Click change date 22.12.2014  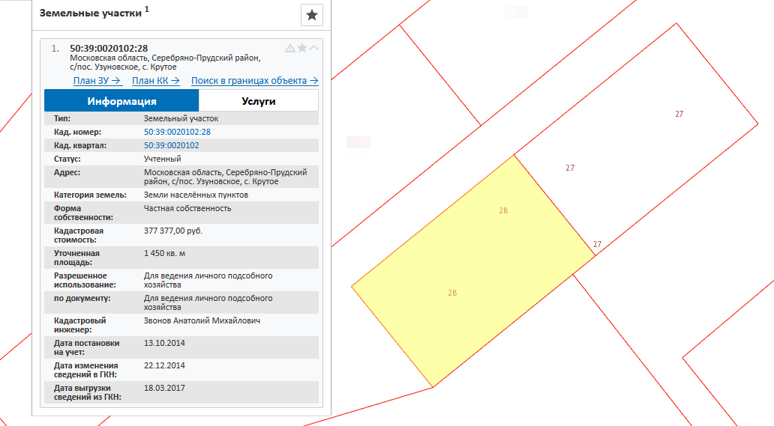164,365
